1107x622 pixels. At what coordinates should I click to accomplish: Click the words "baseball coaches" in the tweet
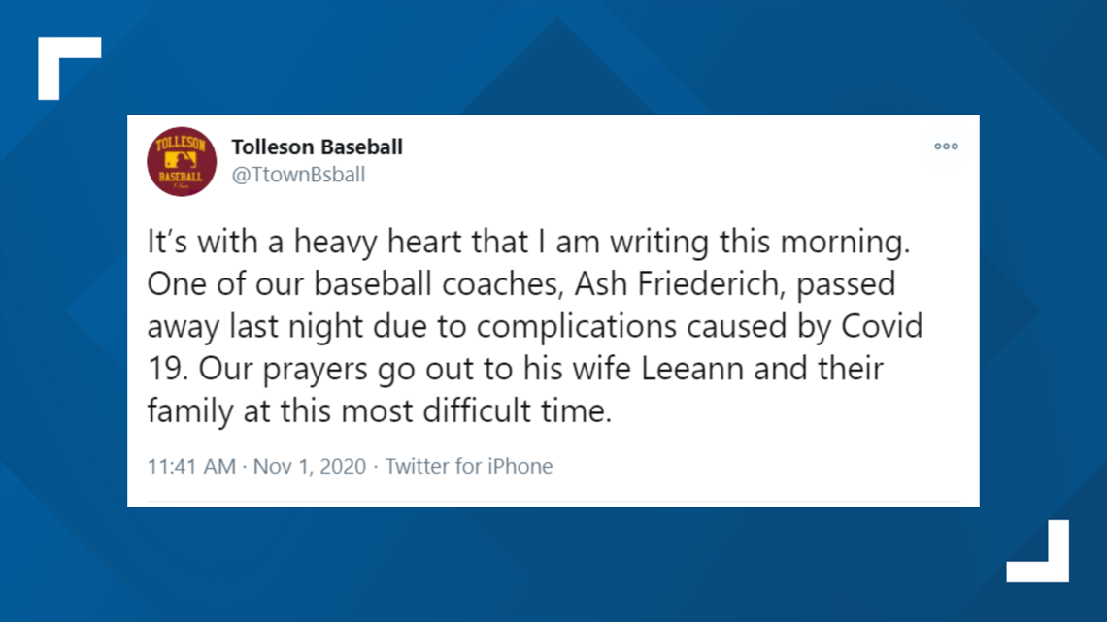(x=438, y=283)
